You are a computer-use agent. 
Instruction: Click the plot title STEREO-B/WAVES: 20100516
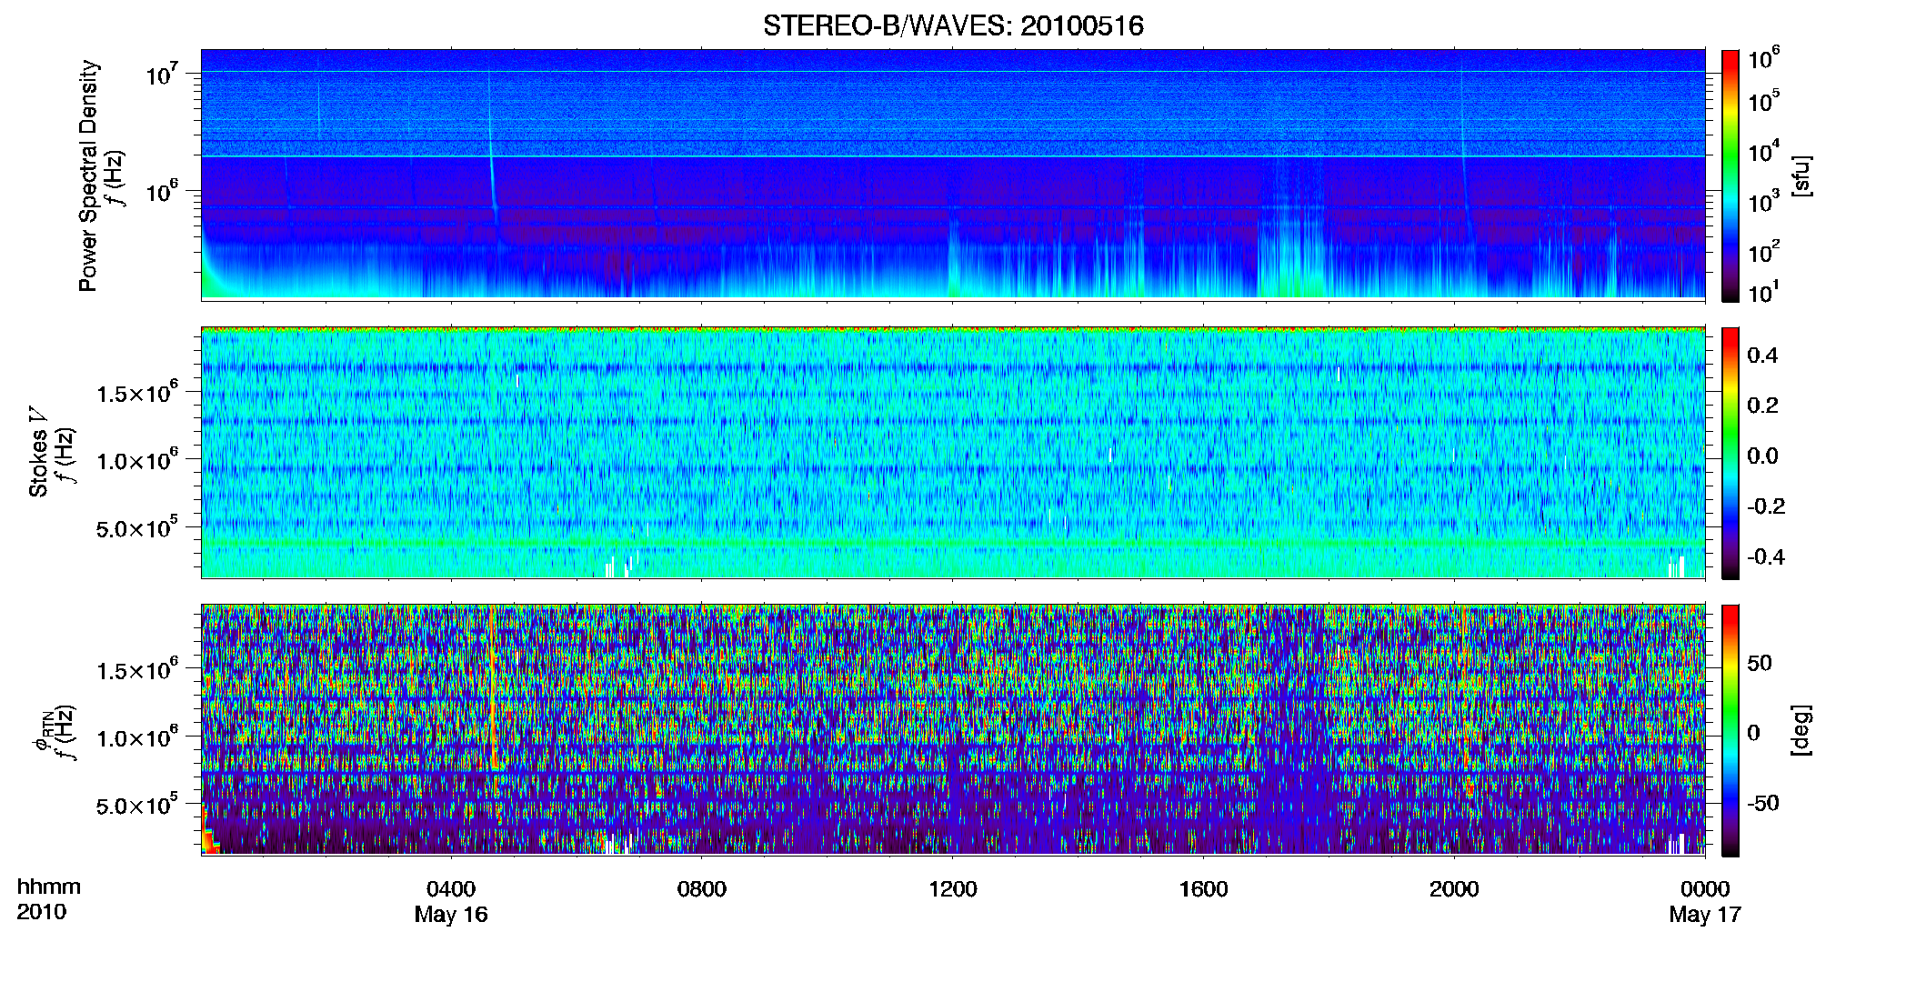pyautogui.click(x=953, y=25)
